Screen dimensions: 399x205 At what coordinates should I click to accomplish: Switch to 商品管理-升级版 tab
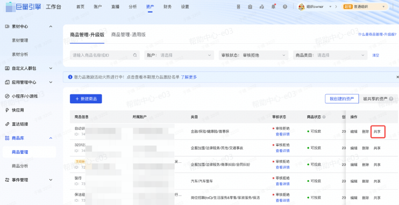coord(87,35)
